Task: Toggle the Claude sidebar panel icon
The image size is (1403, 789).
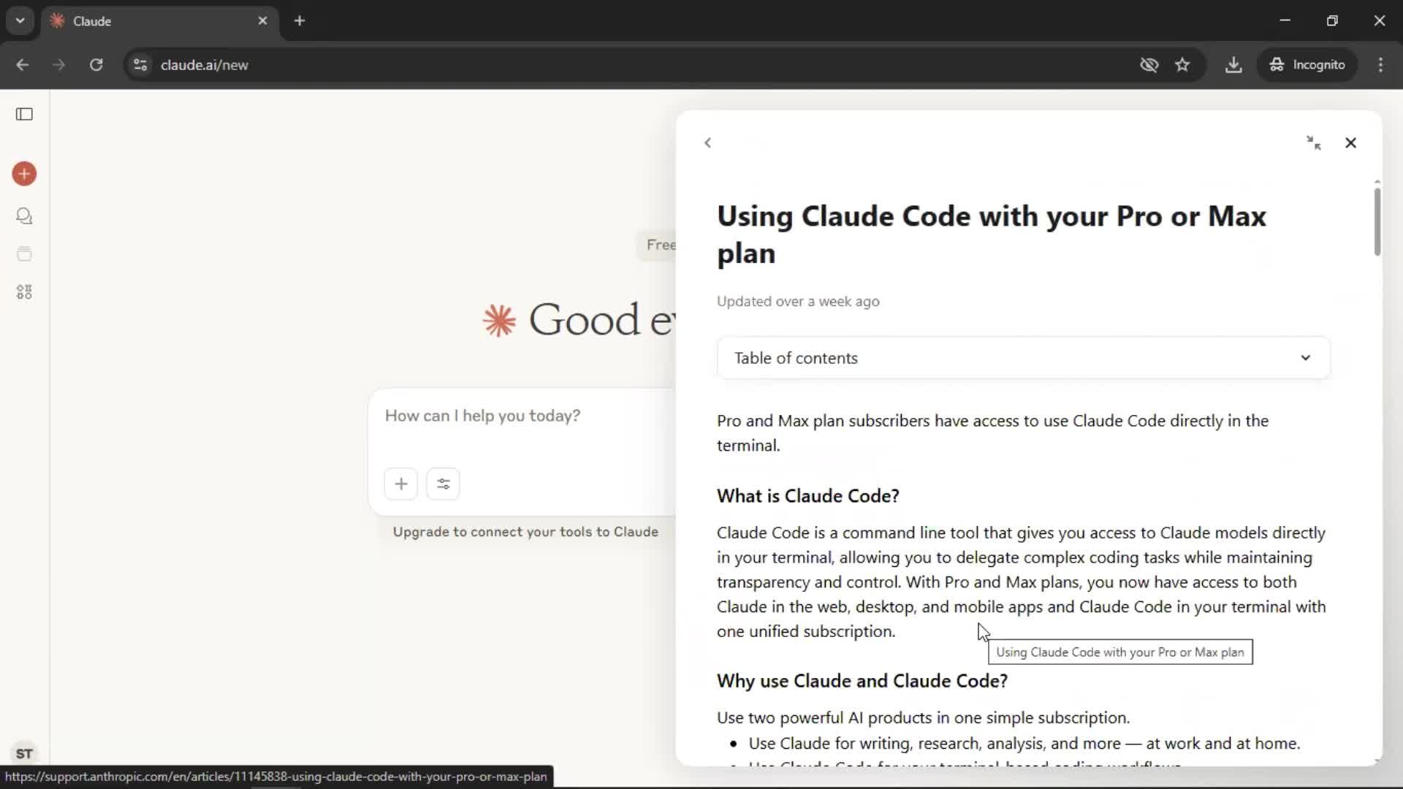Action: click(24, 114)
